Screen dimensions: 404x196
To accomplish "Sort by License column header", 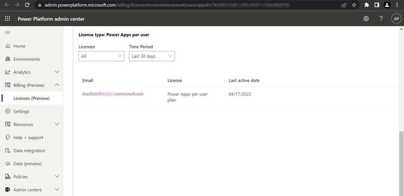I will point(175,80).
